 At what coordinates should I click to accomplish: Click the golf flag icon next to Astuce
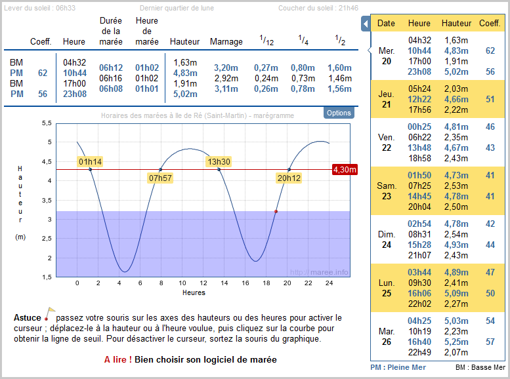[50, 313]
